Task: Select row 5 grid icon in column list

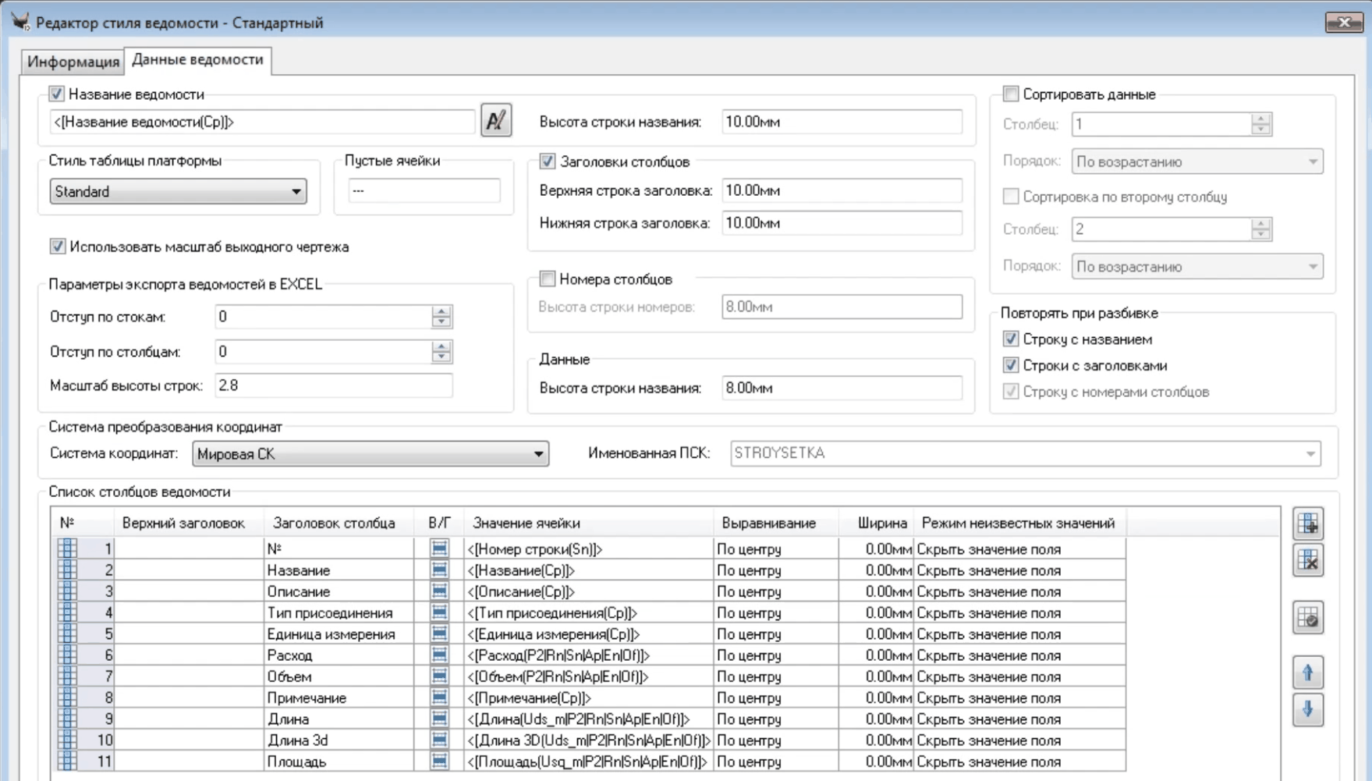Action: (67, 634)
